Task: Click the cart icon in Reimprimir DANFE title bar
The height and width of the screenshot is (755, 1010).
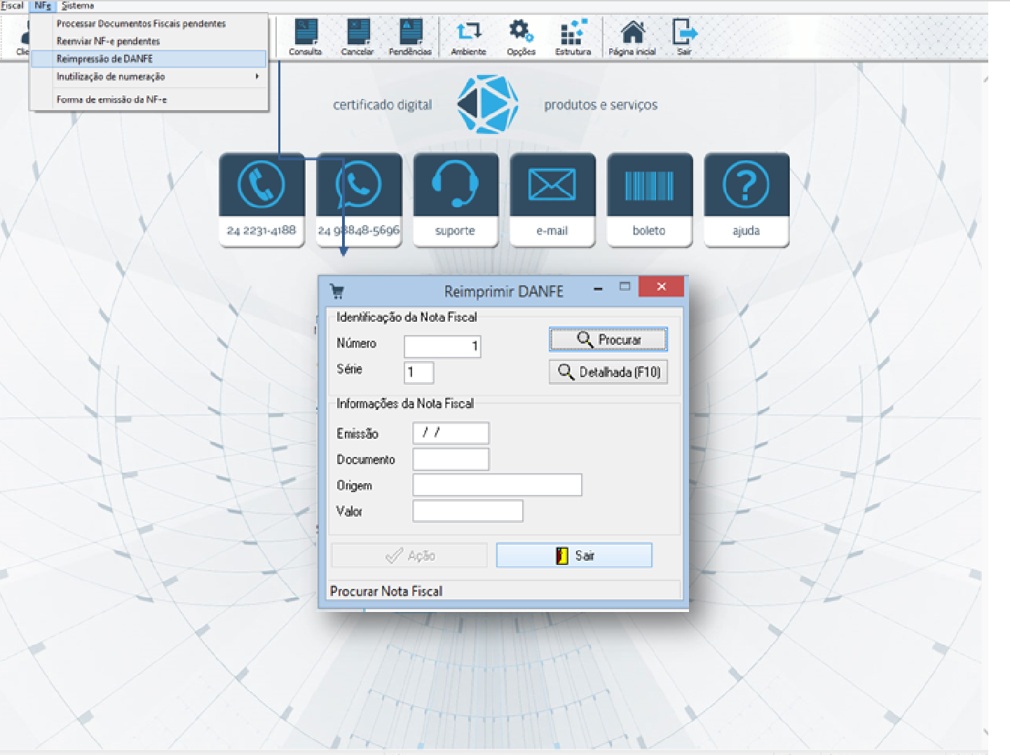Action: 337,291
